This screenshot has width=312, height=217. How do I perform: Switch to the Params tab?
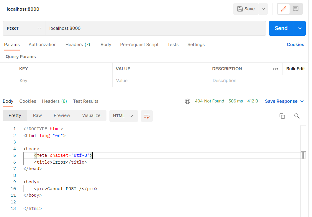click(x=12, y=45)
